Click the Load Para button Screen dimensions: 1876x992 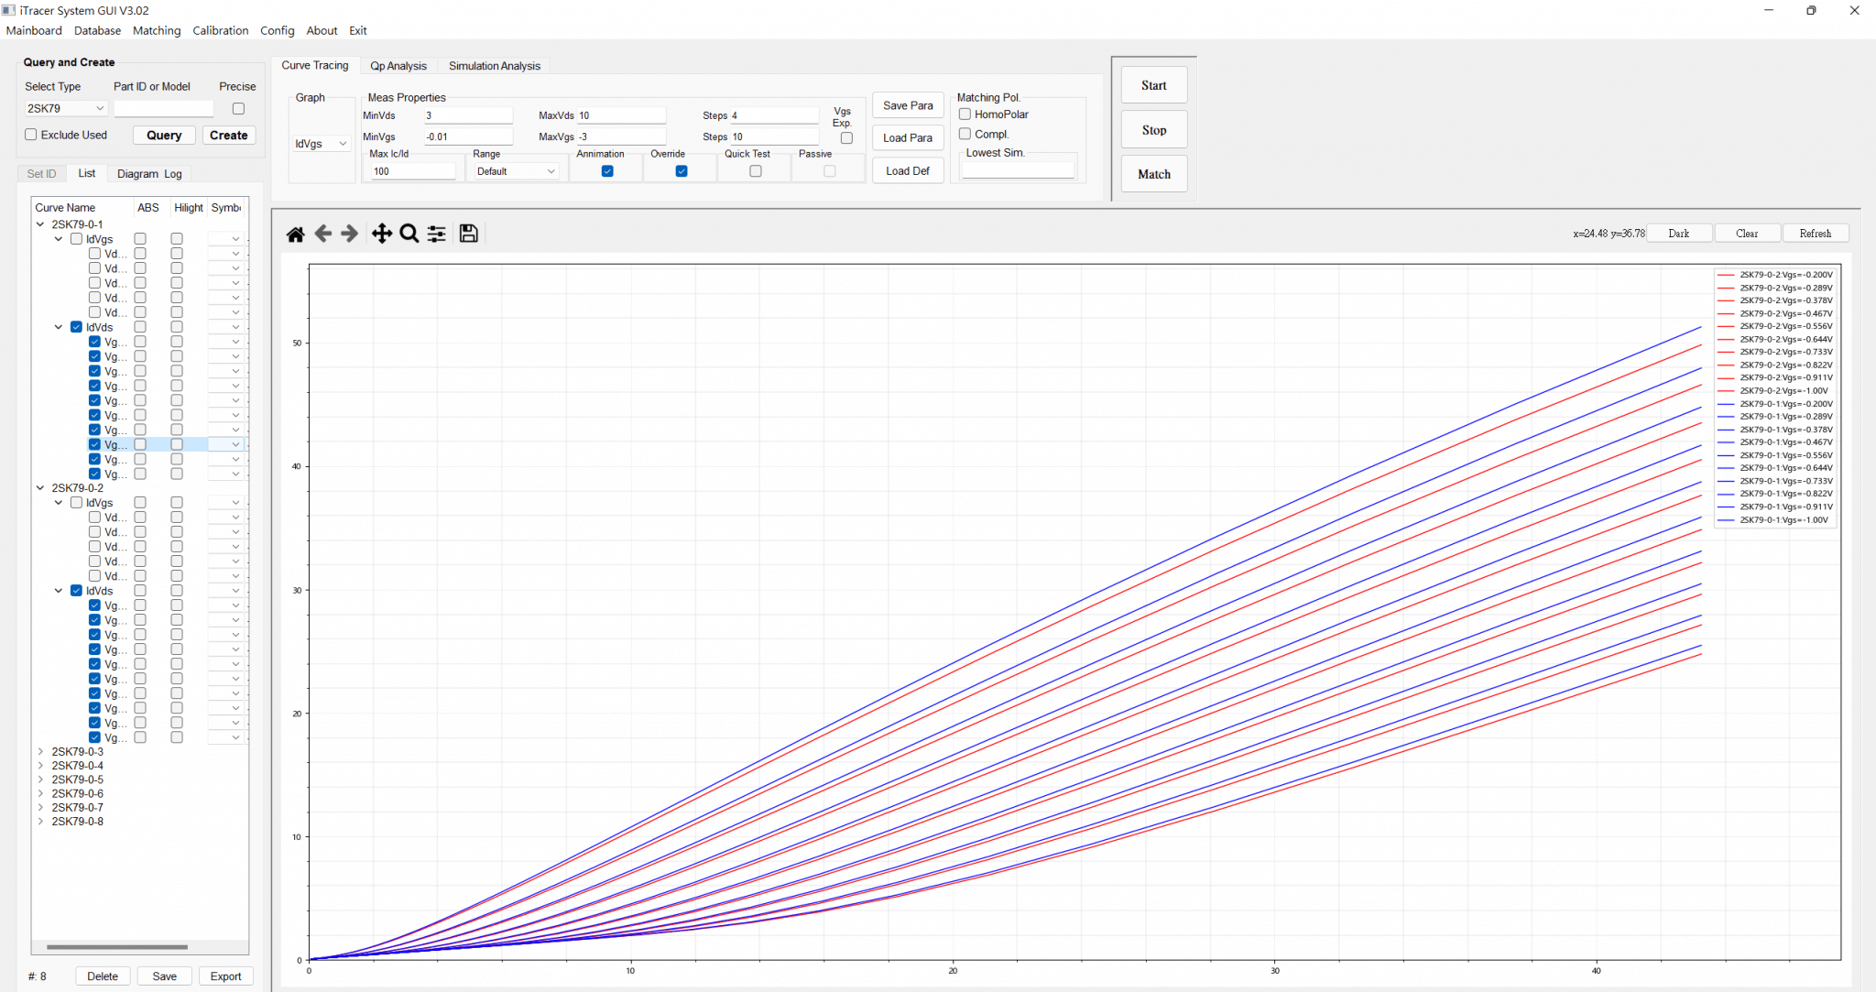point(908,137)
